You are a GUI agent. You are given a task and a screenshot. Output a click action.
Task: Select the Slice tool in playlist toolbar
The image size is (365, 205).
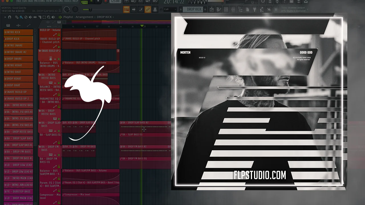tap(40, 17)
